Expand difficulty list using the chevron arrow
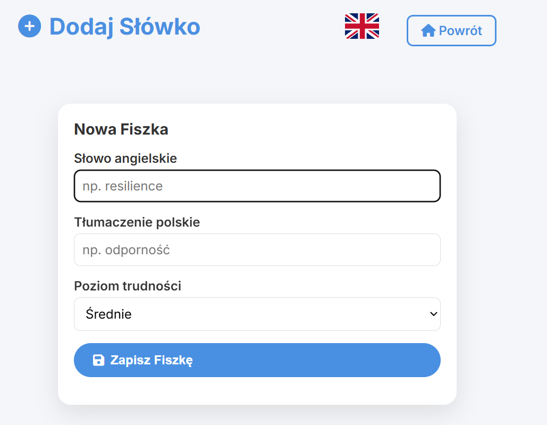Screen dimensions: 547x425 [433, 314]
